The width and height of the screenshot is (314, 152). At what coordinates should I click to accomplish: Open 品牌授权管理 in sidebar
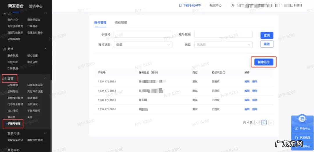coord(15,98)
